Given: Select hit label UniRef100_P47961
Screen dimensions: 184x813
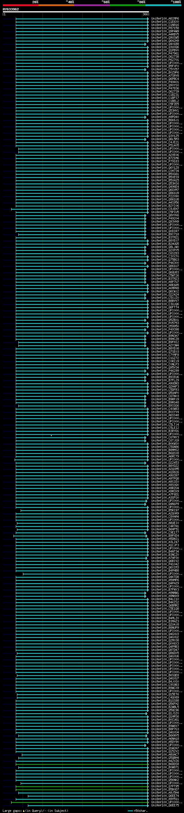Looking at the screenshot, I should pos(165,53).
